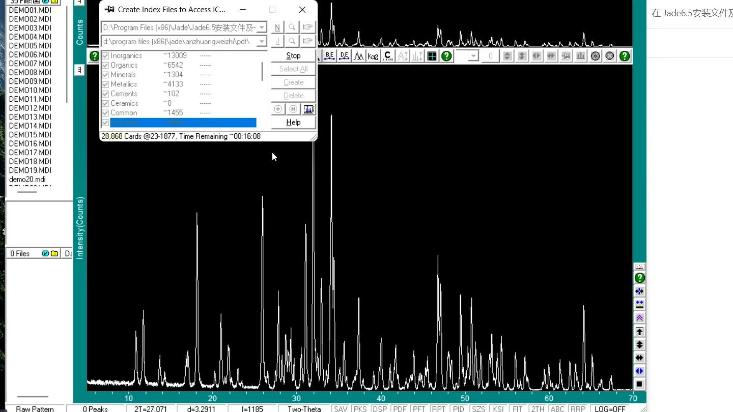The height and width of the screenshot is (412, 733).
Task: Select DEMO05.MDI in the file list
Action: click(30, 46)
